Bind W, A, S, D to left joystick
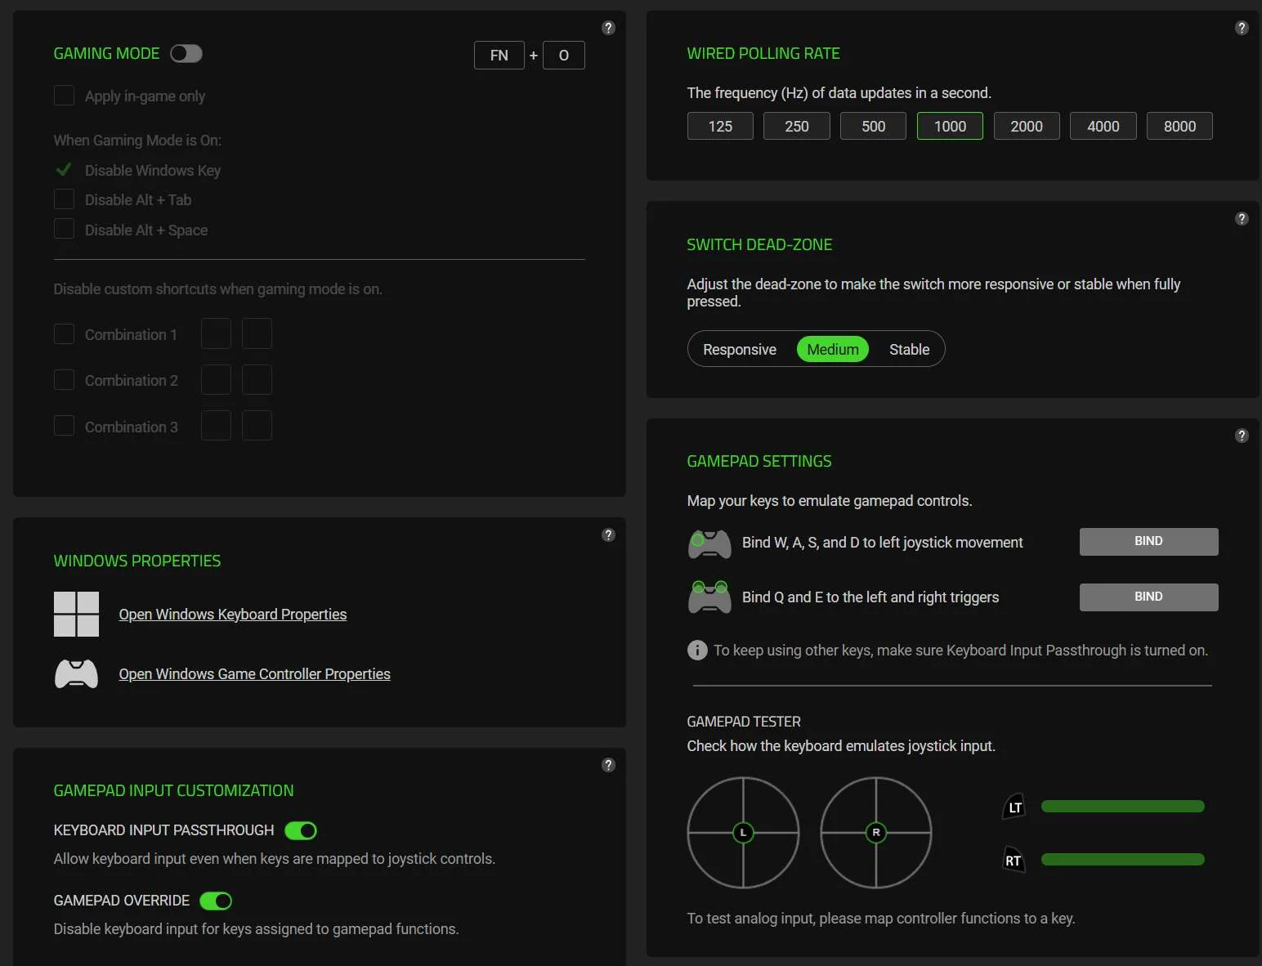1262x966 pixels. [1149, 542]
